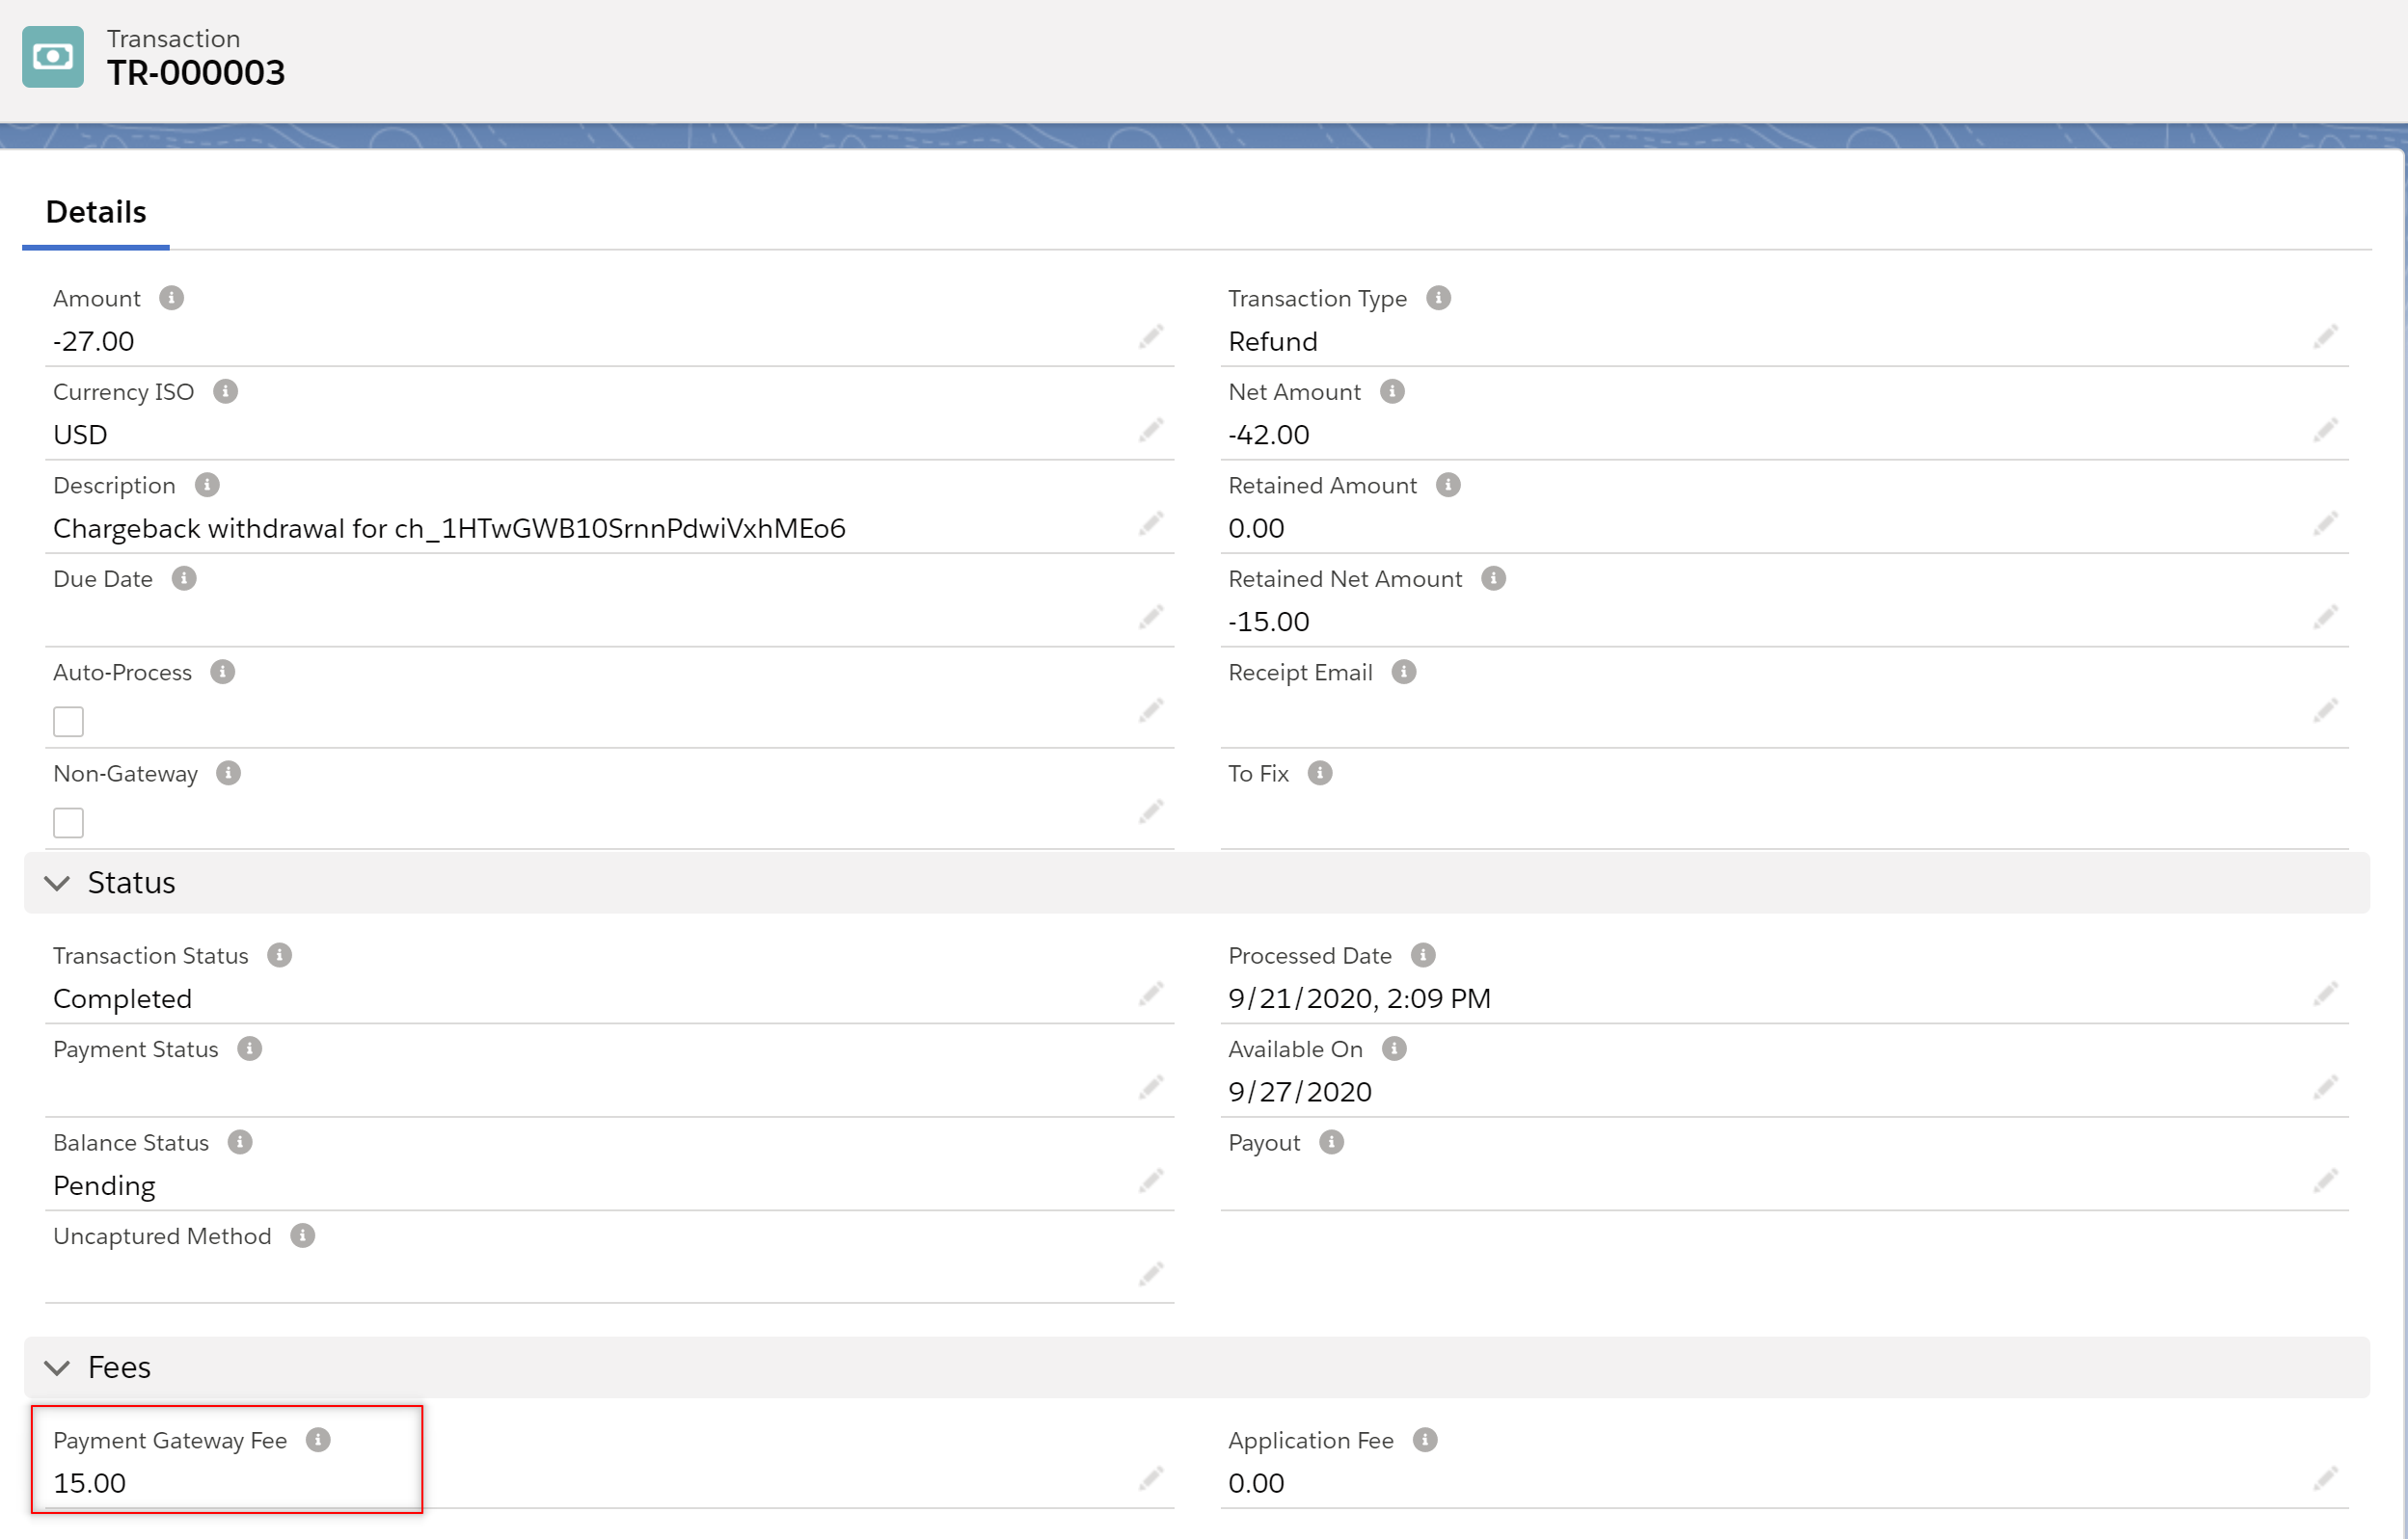Toggle the Auto-Process checkbox
The image size is (2408, 1539).
pyautogui.click(x=68, y=722)
